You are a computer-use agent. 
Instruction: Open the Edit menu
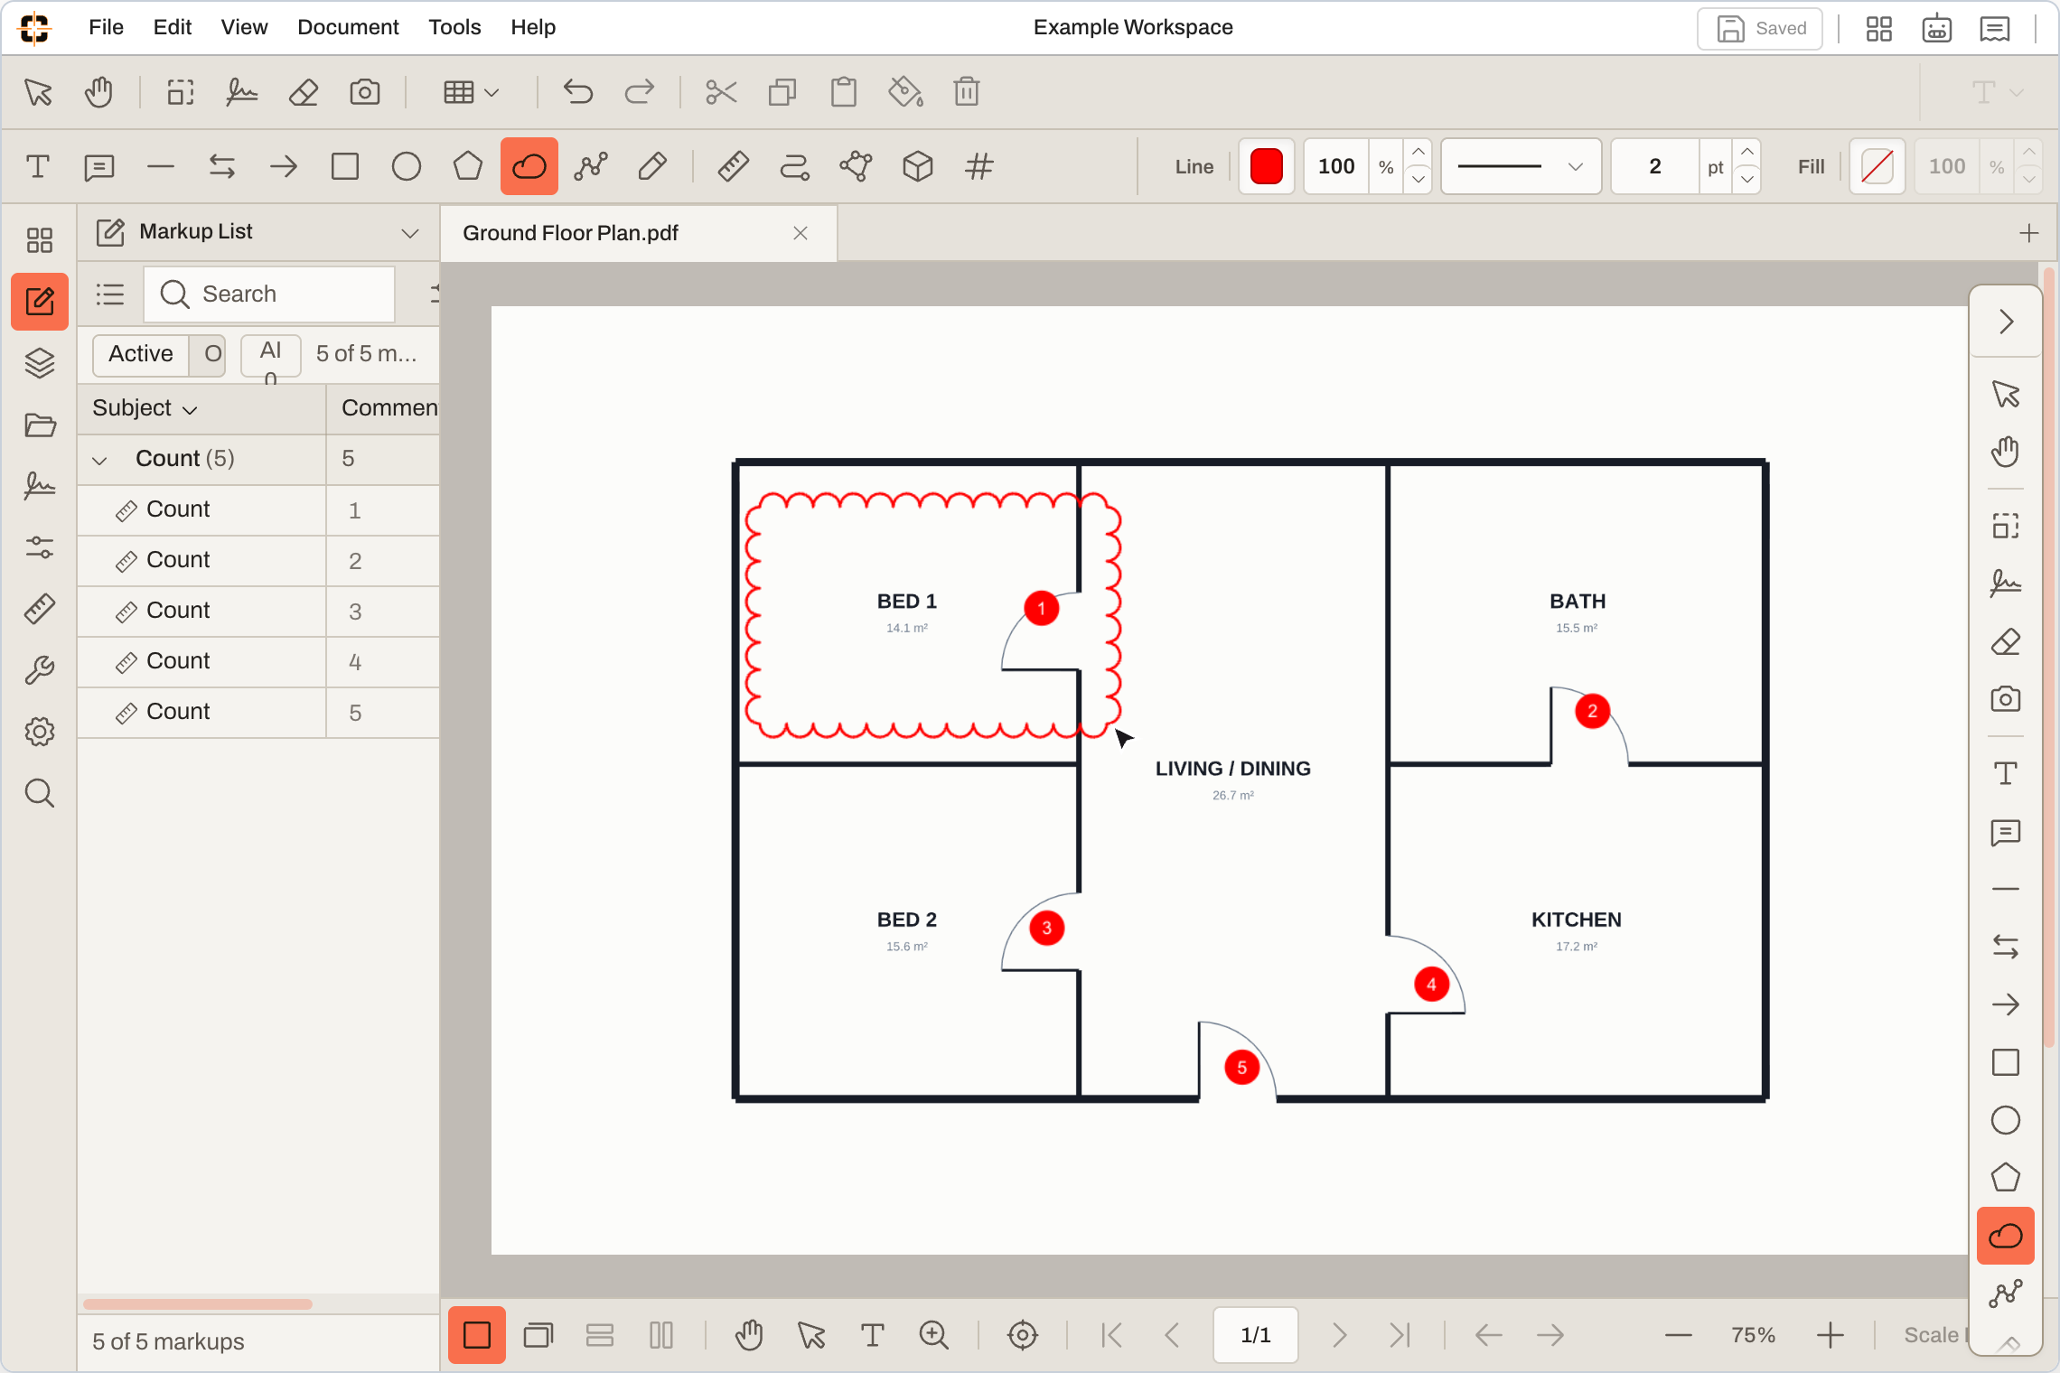[x=172, y=27]
